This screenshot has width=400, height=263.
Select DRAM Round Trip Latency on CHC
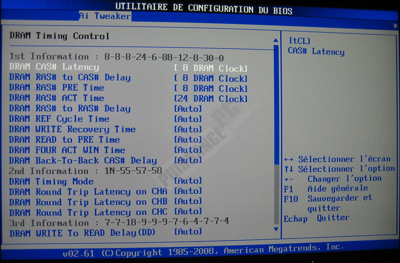click(x=88, y=212)
